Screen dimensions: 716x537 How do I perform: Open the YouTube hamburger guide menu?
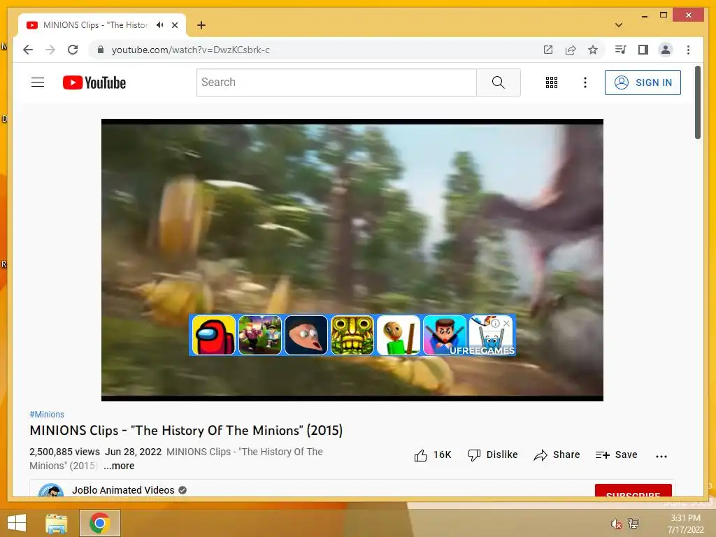coord(38,83)
